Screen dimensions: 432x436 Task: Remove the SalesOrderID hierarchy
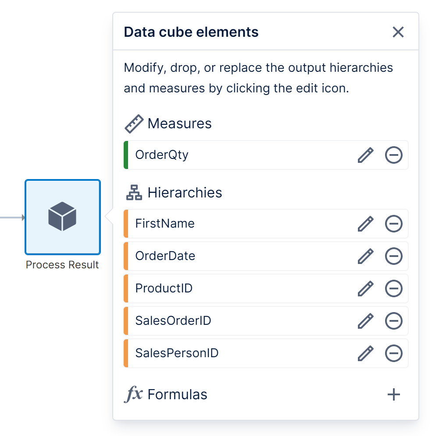click(393, 321)
